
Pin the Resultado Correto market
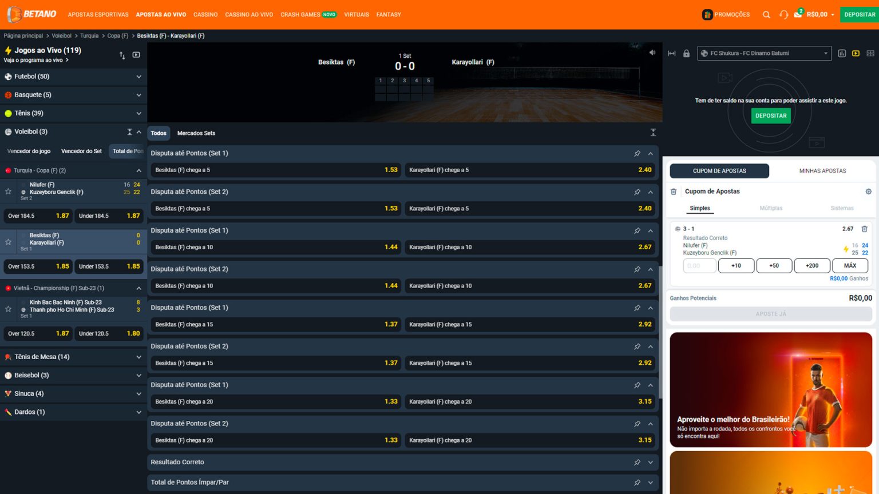click(637, 462)
